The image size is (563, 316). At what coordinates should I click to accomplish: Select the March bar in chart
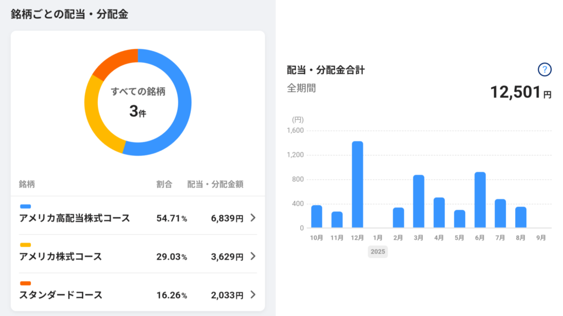point(418,201)
